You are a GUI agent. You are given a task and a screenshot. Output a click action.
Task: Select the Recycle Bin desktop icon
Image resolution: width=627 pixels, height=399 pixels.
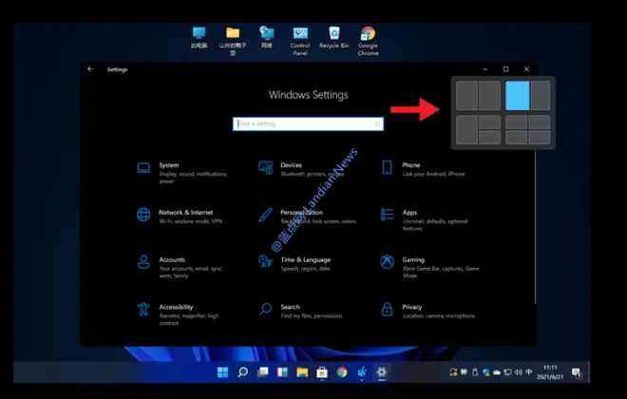click(333, 38)
